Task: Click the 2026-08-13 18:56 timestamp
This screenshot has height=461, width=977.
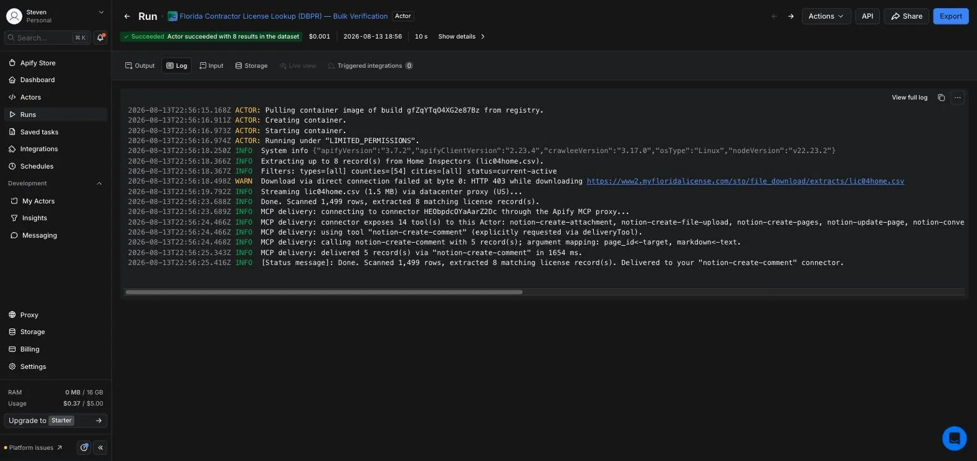Action: pyautogui.click(x=373, y=37)
